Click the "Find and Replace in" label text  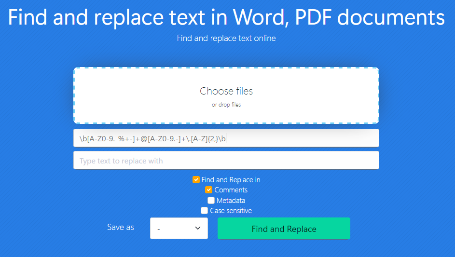pos(231,180)
